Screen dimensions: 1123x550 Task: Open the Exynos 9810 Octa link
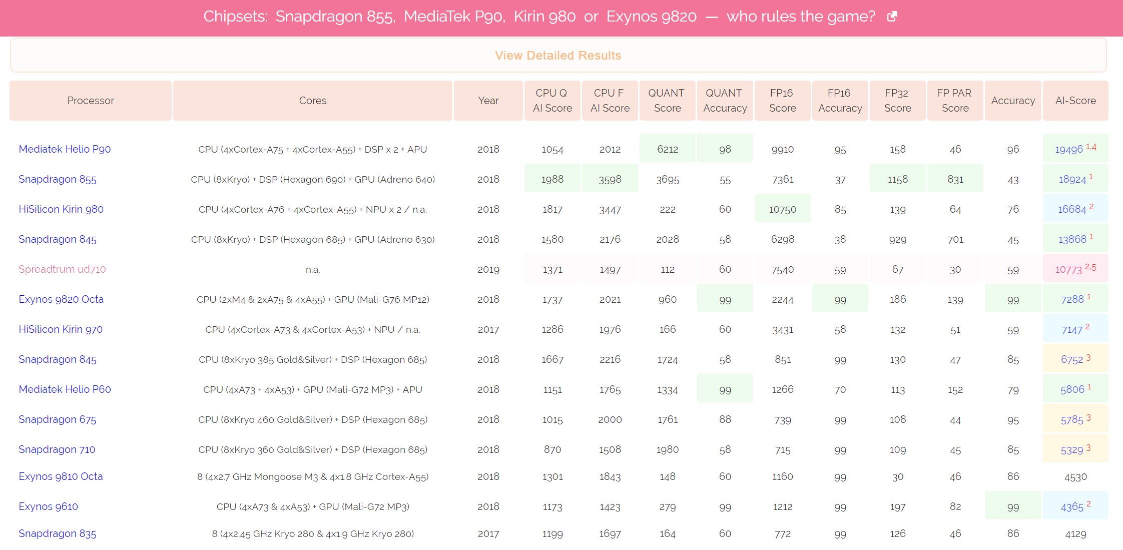tap(61, 476)
